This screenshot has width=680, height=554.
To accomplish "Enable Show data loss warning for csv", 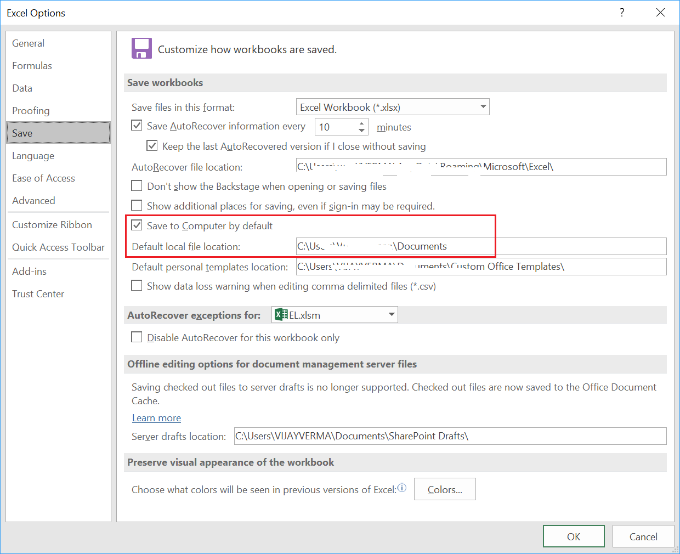I will click(137, 286).
